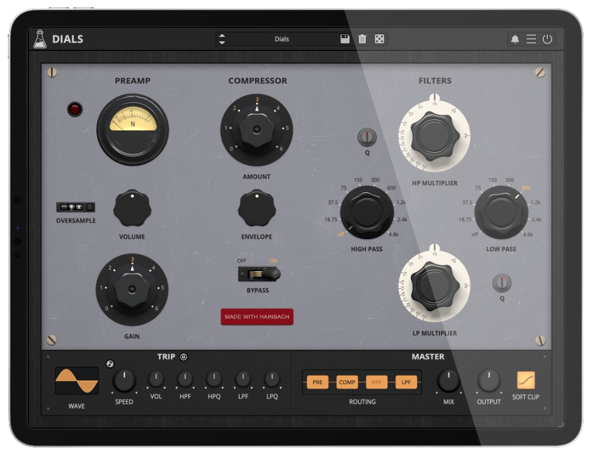Open notifications bell icon
The width and height of the screenshot is (593, 454).
point(515,39)
